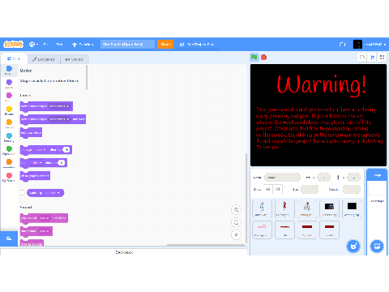Click the red stop button

(264, 58)
